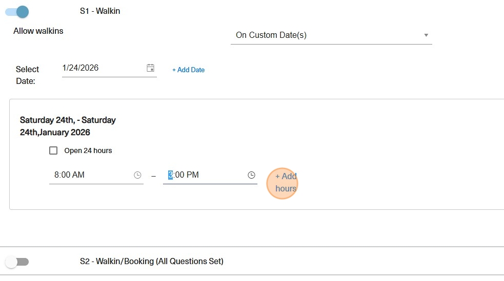Click the 1/24/2026 date field
Image resolution: width=504 pixels, height=281 pixels.
(x=103, y=68)
